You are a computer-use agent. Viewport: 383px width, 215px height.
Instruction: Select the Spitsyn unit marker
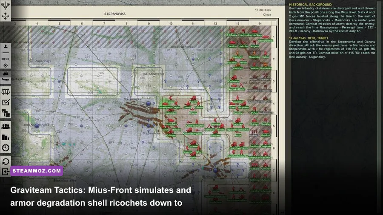pos(254,122)
